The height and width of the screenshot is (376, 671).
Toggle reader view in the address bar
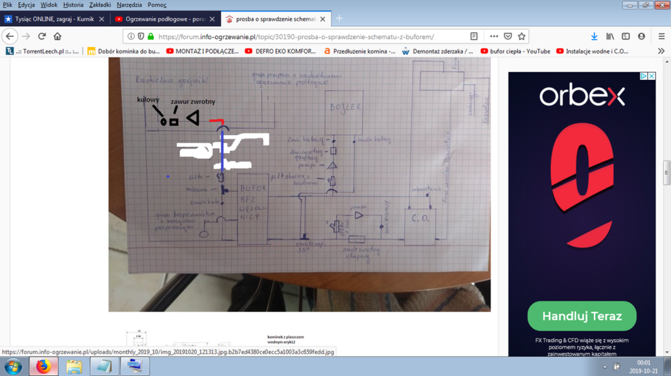point(474,36)
